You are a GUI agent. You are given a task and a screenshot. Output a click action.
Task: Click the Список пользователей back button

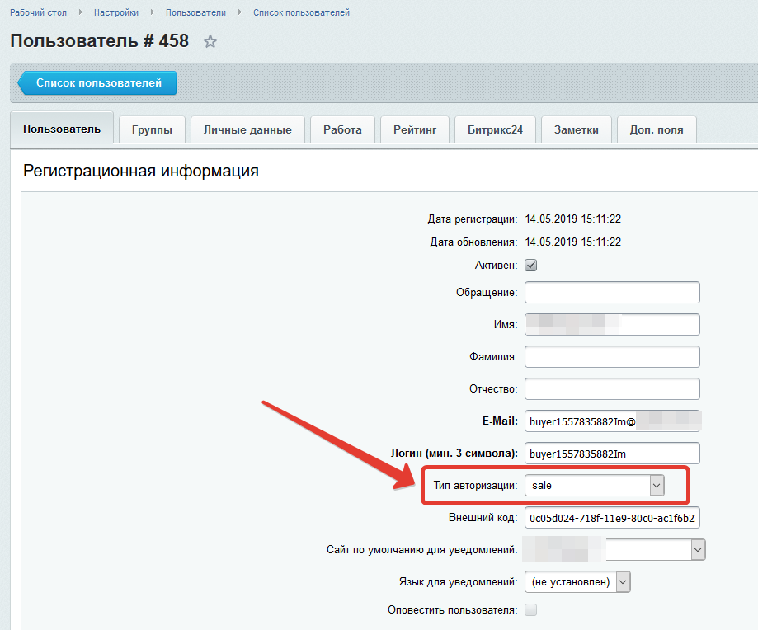98,83
